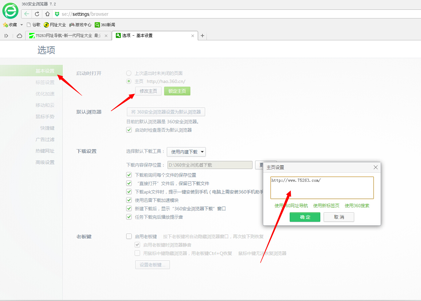Switch to the 选项 - 基本设置 tab
The height and width of the screenshot is (301, 421).
click(155, 36)
